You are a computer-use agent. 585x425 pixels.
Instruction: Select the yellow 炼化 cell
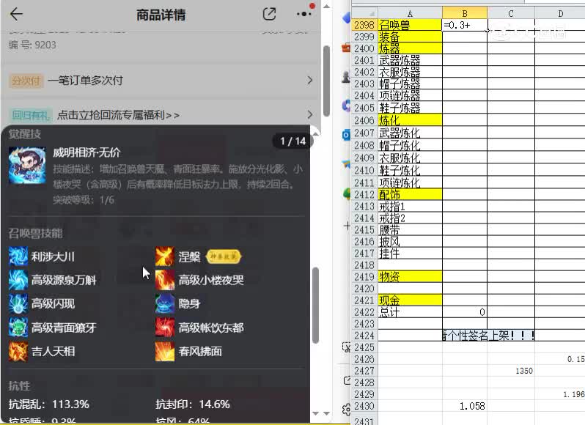click(410, 120)
